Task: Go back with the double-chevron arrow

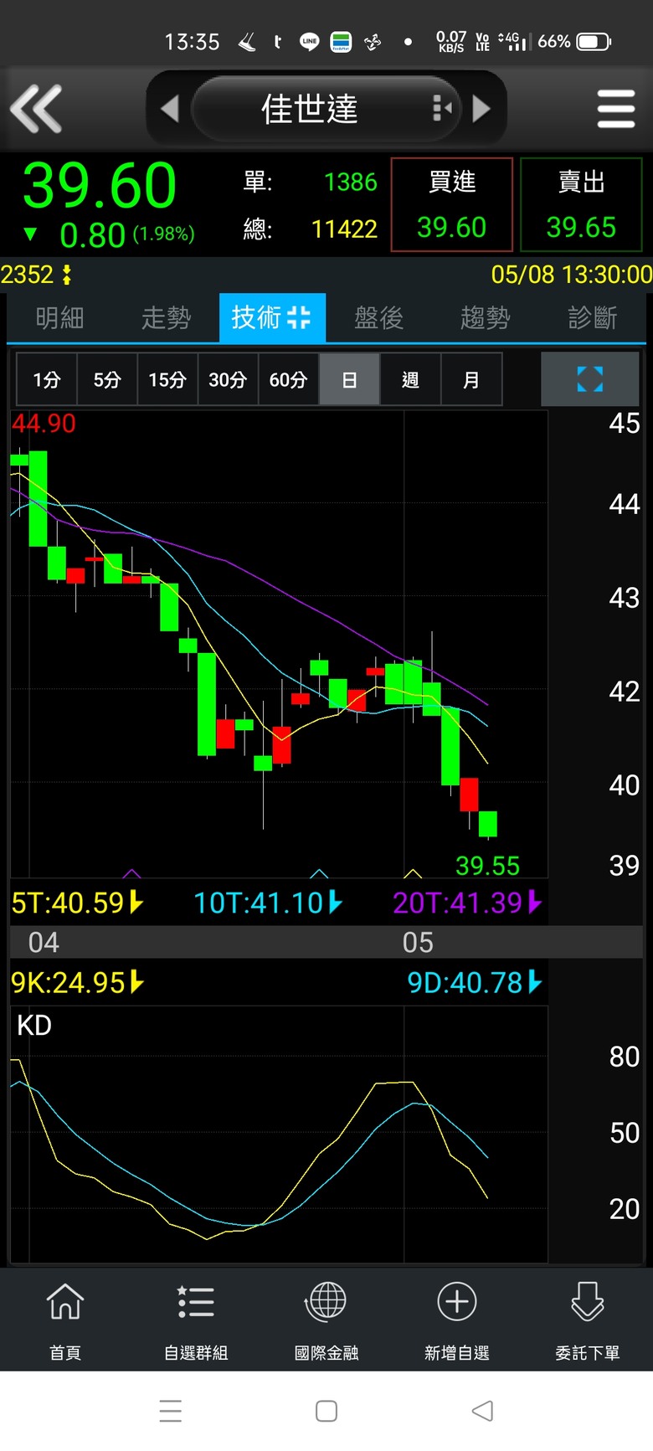Action: [36, 108]
